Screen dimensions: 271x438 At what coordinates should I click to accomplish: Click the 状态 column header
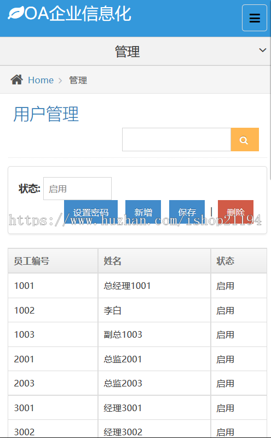tap(239, 261)
